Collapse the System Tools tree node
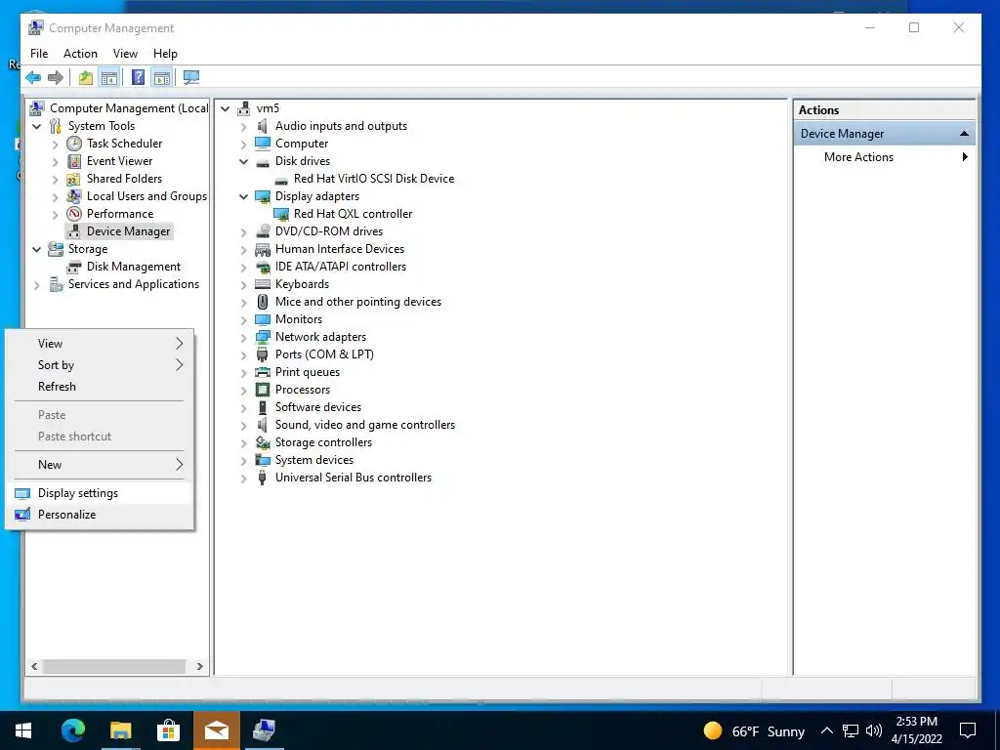This screenshot has height=750, width=1000. pos(37,126)
